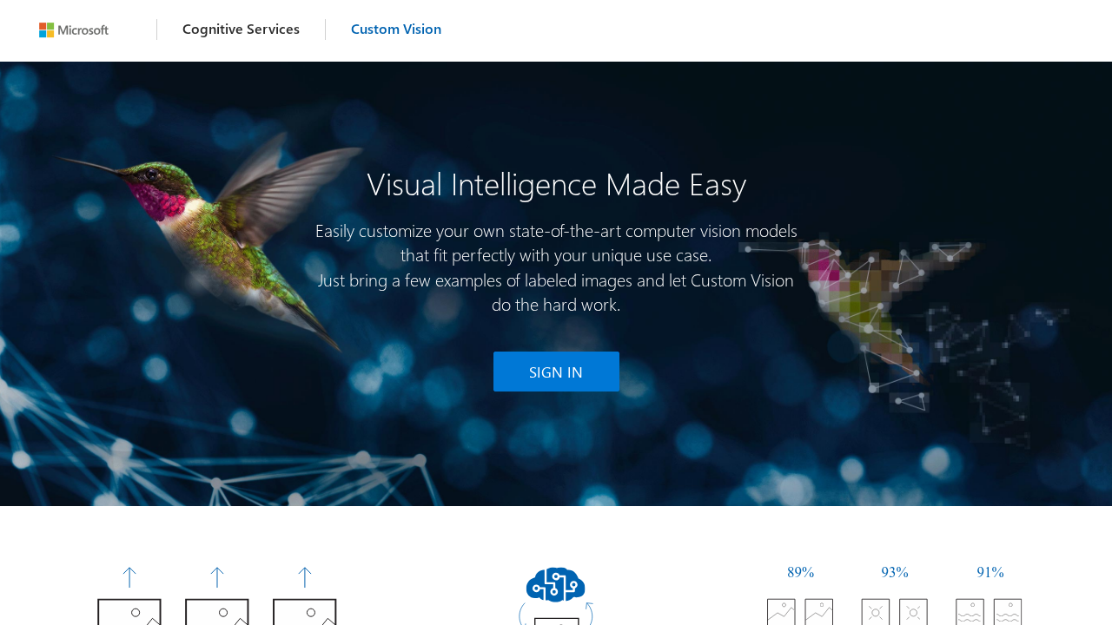
Task: Click the Custom Vision link
Action: (x=396, y=28)
